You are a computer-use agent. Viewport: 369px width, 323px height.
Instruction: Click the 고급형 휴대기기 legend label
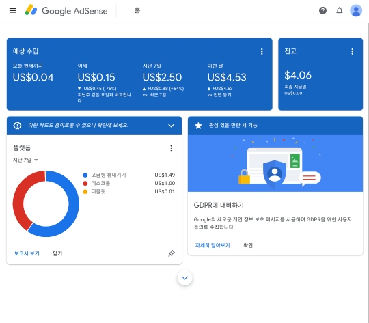(109, 175)
